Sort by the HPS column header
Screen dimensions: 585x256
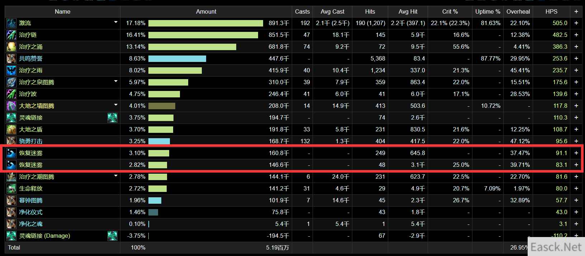551,11
